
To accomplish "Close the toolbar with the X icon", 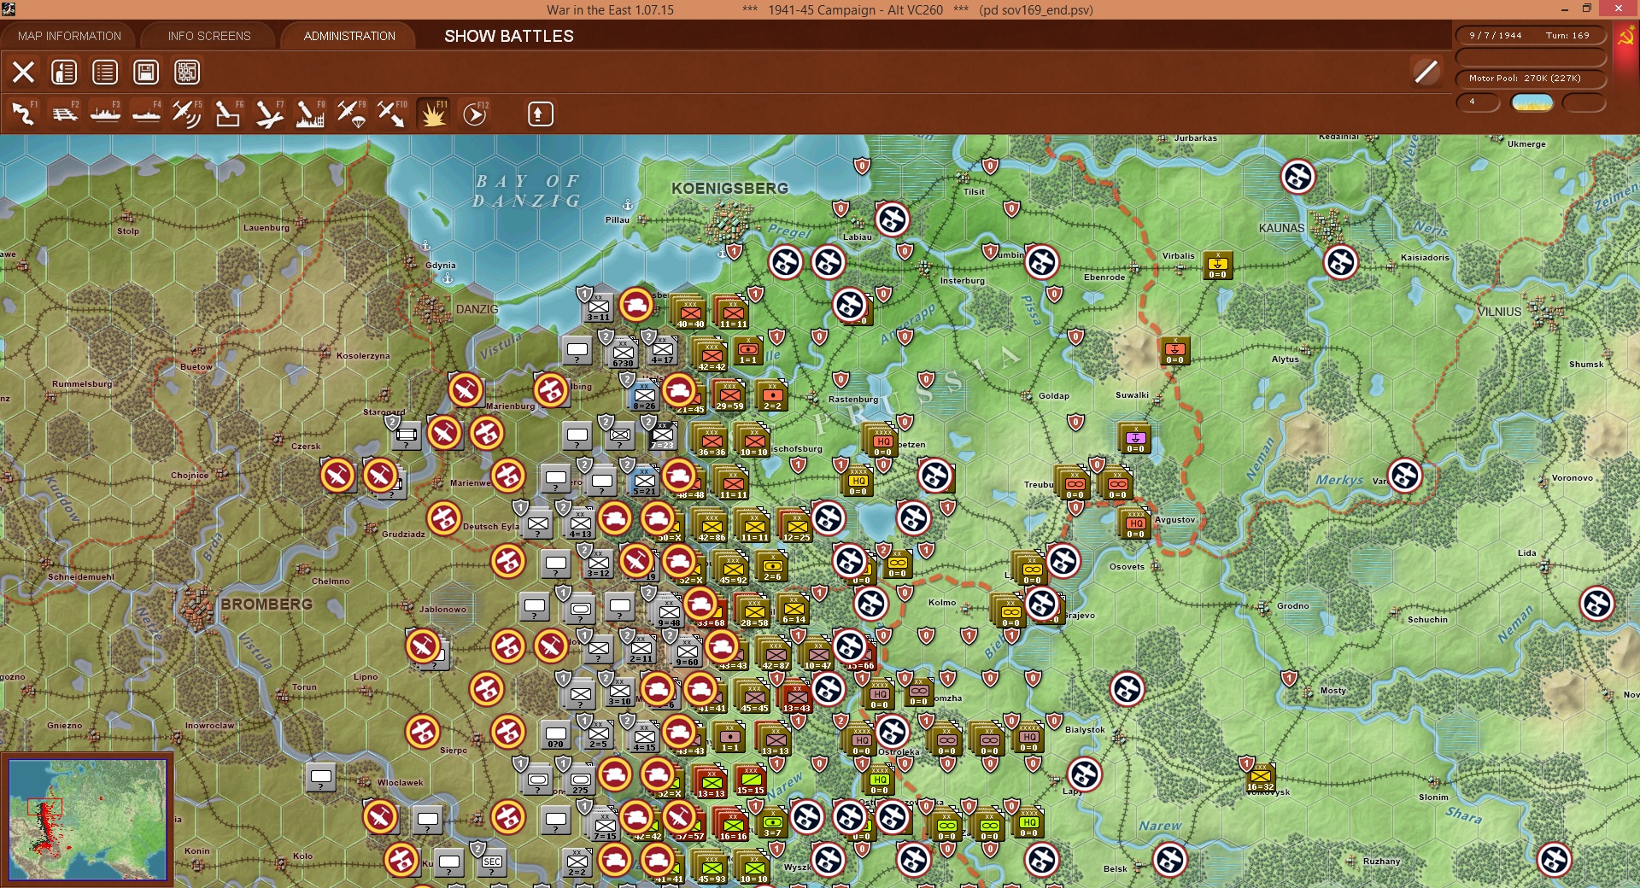I will pyautogui.click(x=23, y=73).
